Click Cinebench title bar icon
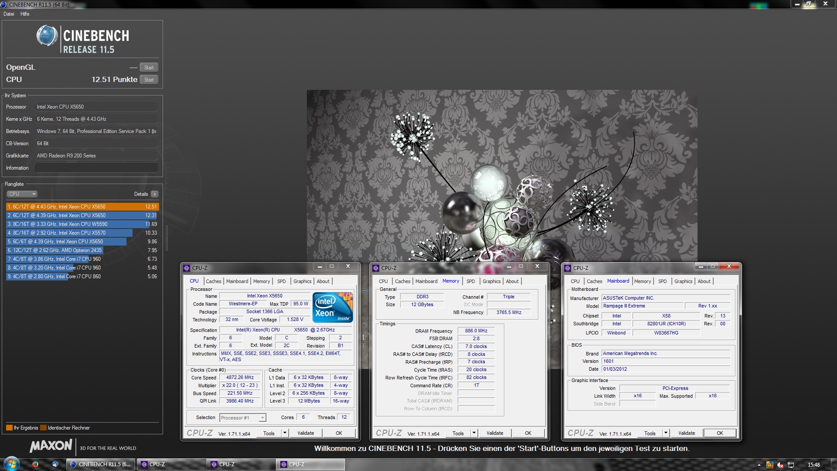This screenshot has height=471, width=837. tap(4, 4)
